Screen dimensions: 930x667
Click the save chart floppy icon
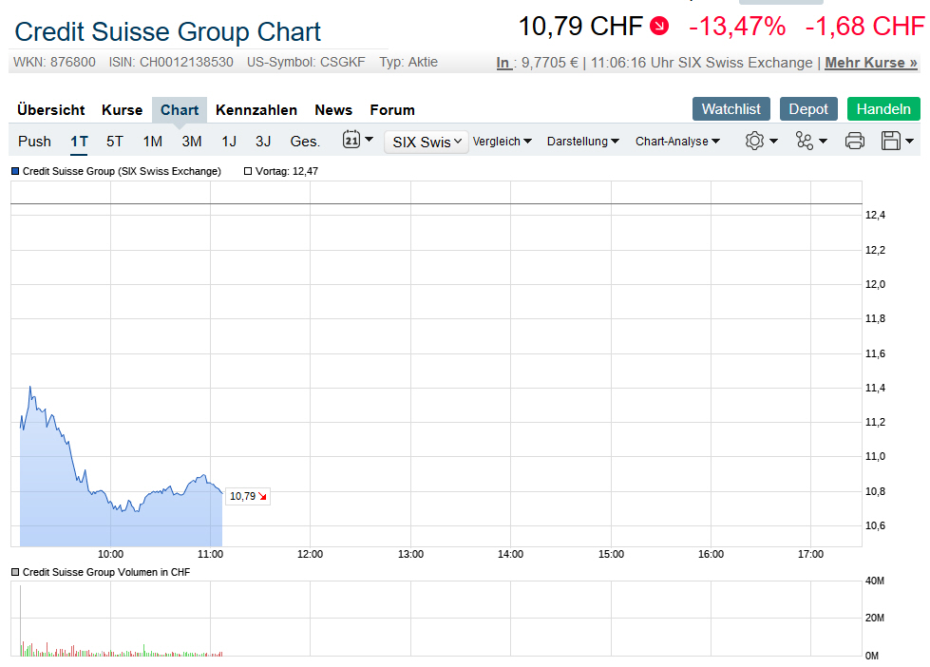click(897, 141)
